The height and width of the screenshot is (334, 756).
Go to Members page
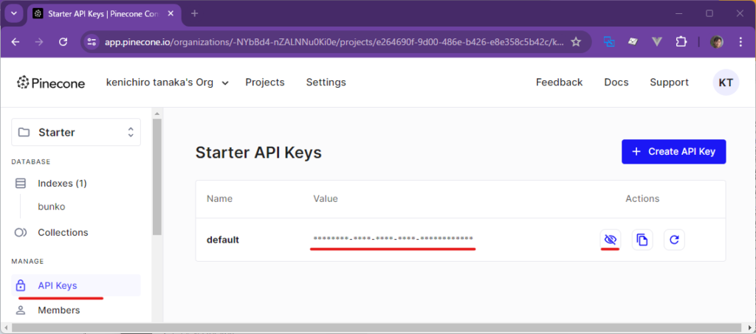click(59, 310)
